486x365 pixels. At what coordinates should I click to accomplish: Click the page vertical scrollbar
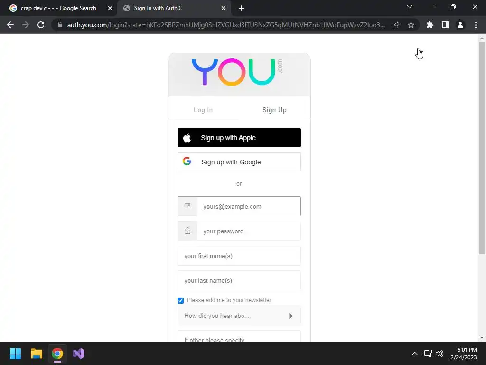(x=482, y=148)
